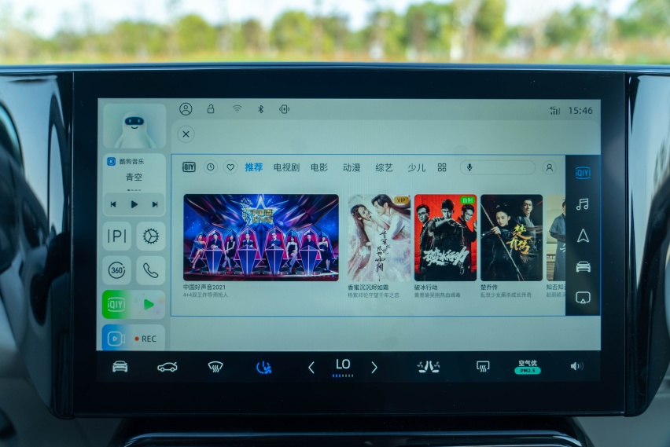Tap the lock icon in status bar
670x447 pixels.
pyautogui.click(x=211, y=109)
